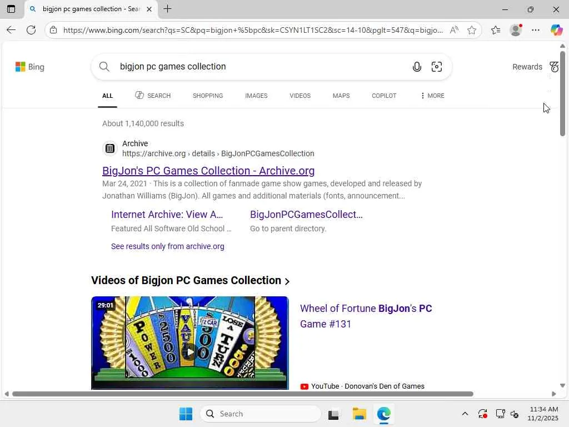Image resolution: width=569 pixels, height=427 pixels.
Task: Click the Archive site favicon
Action: click(110, 148)
